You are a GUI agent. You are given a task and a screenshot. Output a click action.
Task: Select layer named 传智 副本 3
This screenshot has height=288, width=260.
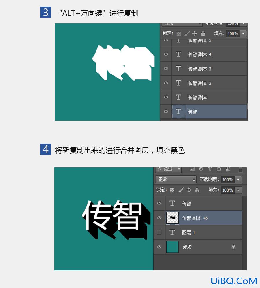pyautogui.click(x=200, y=69)
